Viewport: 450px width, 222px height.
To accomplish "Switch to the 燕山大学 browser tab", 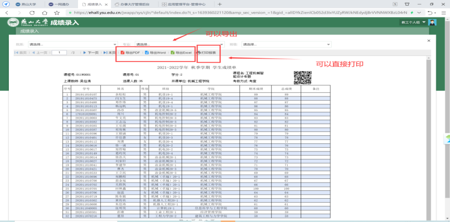I will pyautogui.click(x=21, y=4).
